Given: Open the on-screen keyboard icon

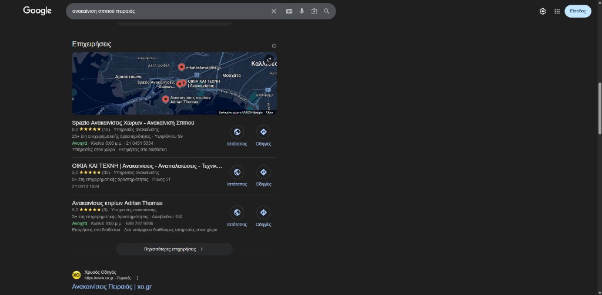Looking at the screenshot, I should 289,11.
